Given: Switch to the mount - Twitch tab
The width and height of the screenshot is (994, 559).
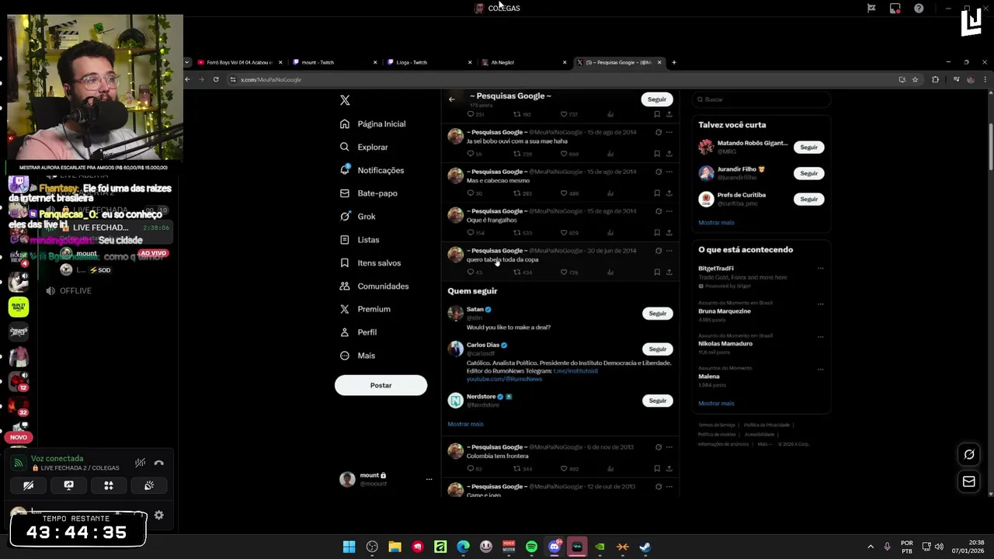Looking at the screenshot, I should click(x=335, y=62).
